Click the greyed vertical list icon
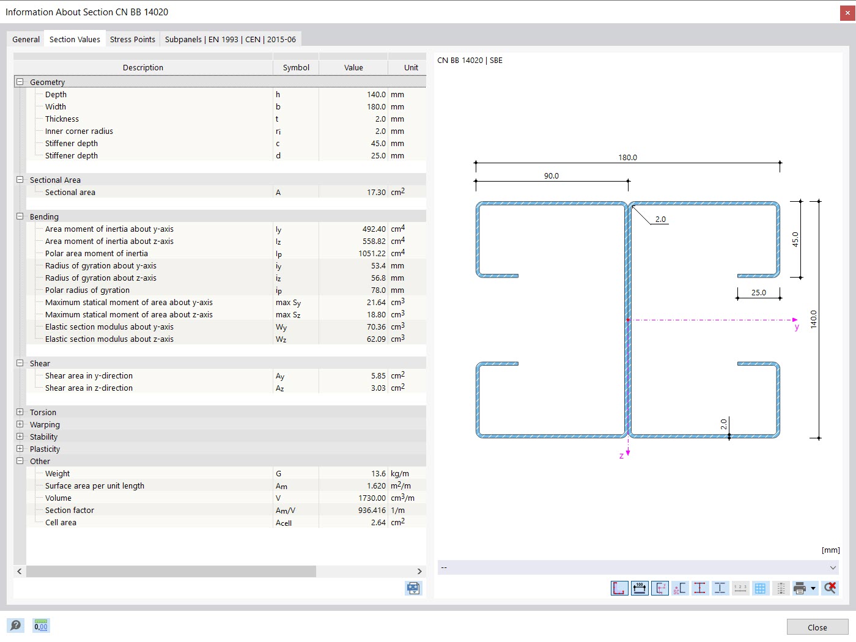The height and width of the screenshot is (642, 856). (780, 588)
